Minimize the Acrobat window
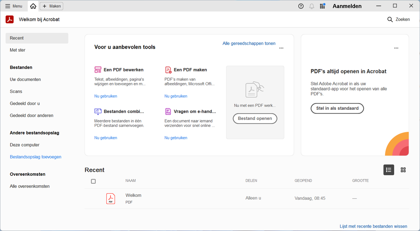 click(x=379, y=6)
